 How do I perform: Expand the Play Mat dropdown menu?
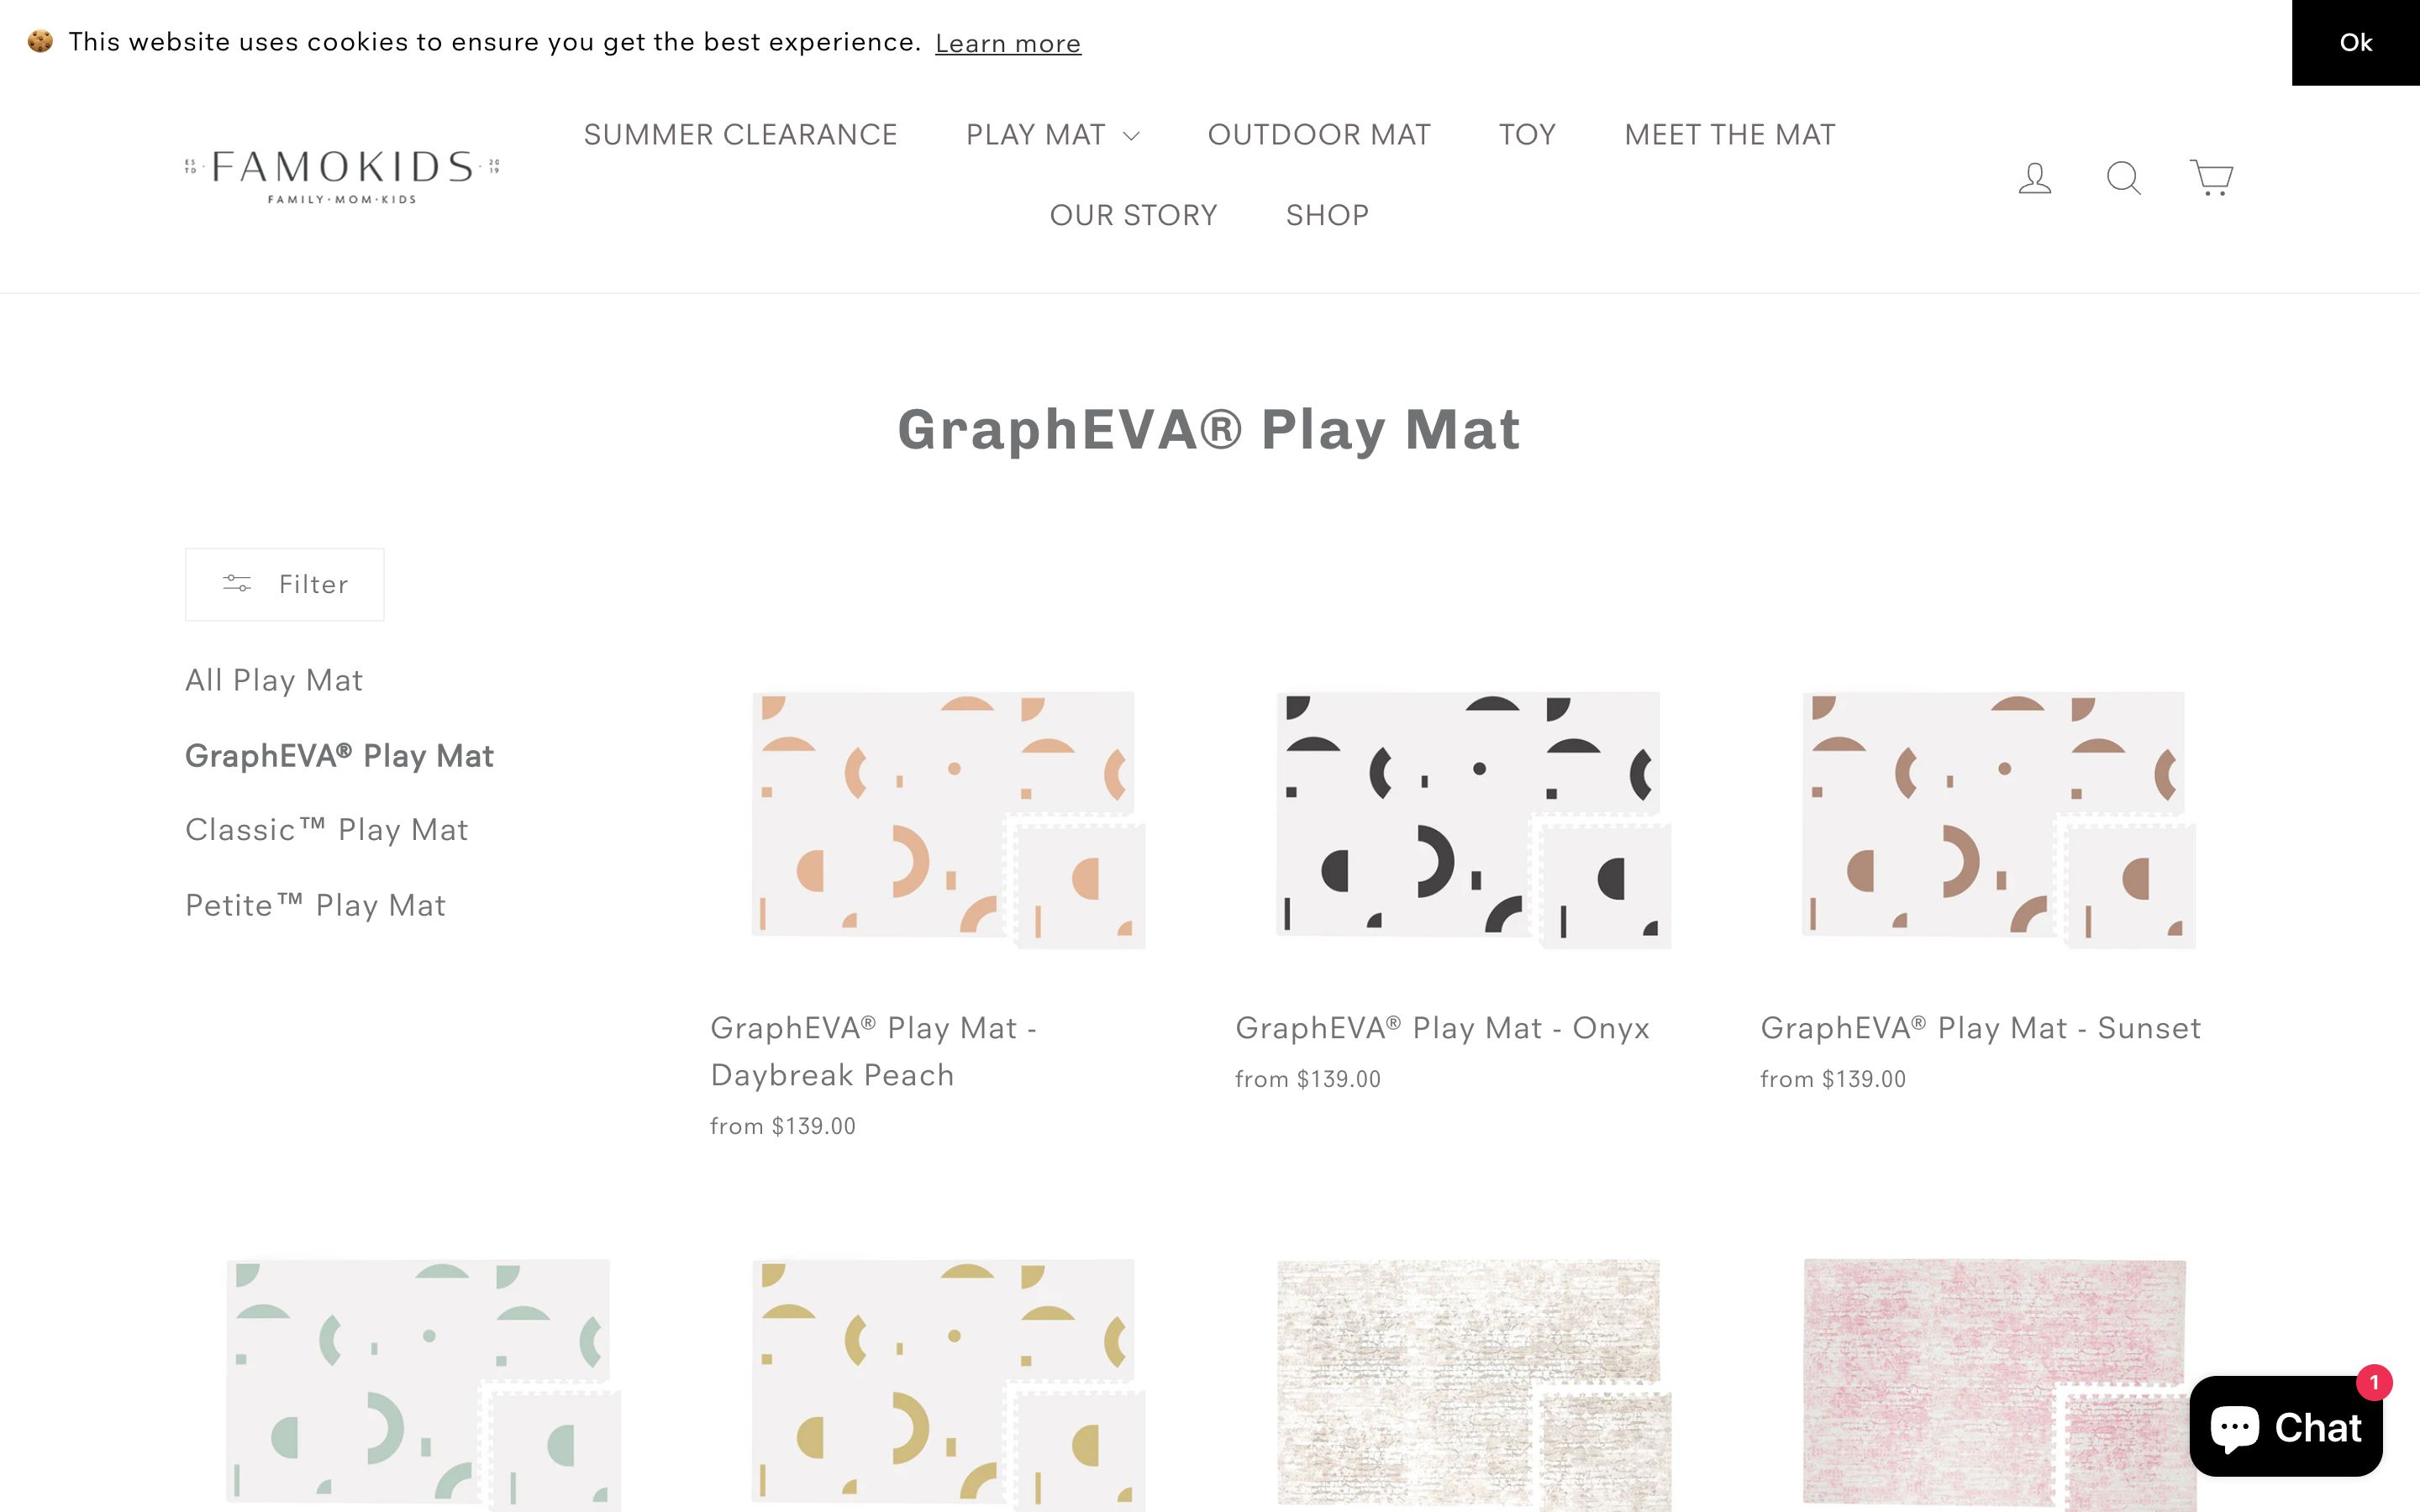click(x=1052, y=135)
